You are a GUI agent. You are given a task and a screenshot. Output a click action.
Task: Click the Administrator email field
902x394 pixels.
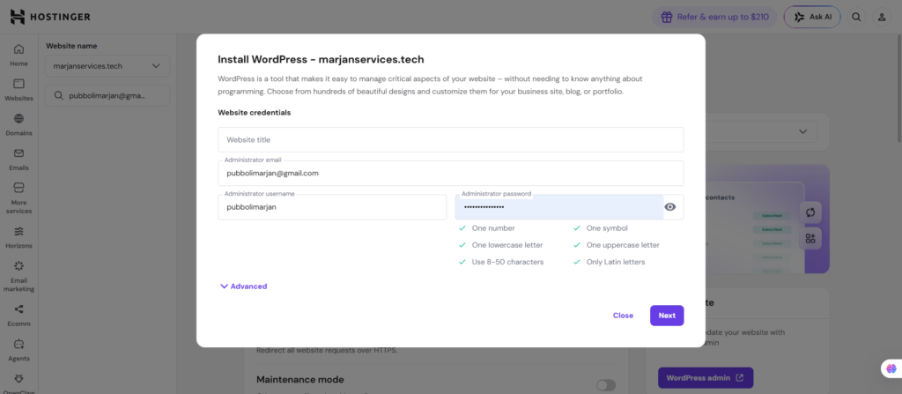coord(450,173)
